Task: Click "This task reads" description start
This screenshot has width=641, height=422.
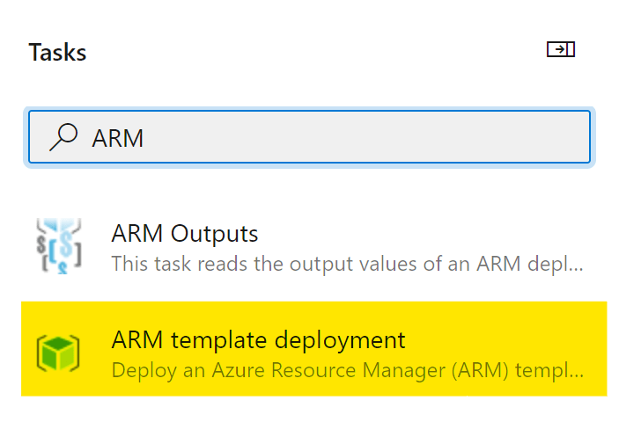Action: click(x=167, y=263)
